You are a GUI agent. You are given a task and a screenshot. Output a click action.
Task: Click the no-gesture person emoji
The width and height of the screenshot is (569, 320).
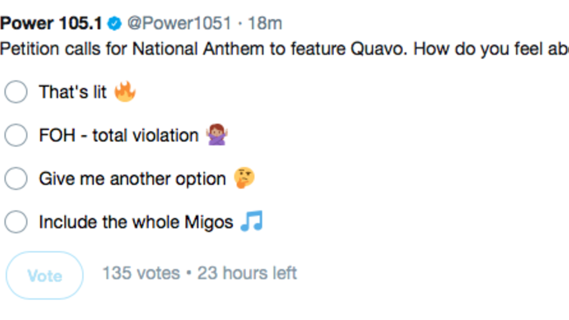point(217,135)
